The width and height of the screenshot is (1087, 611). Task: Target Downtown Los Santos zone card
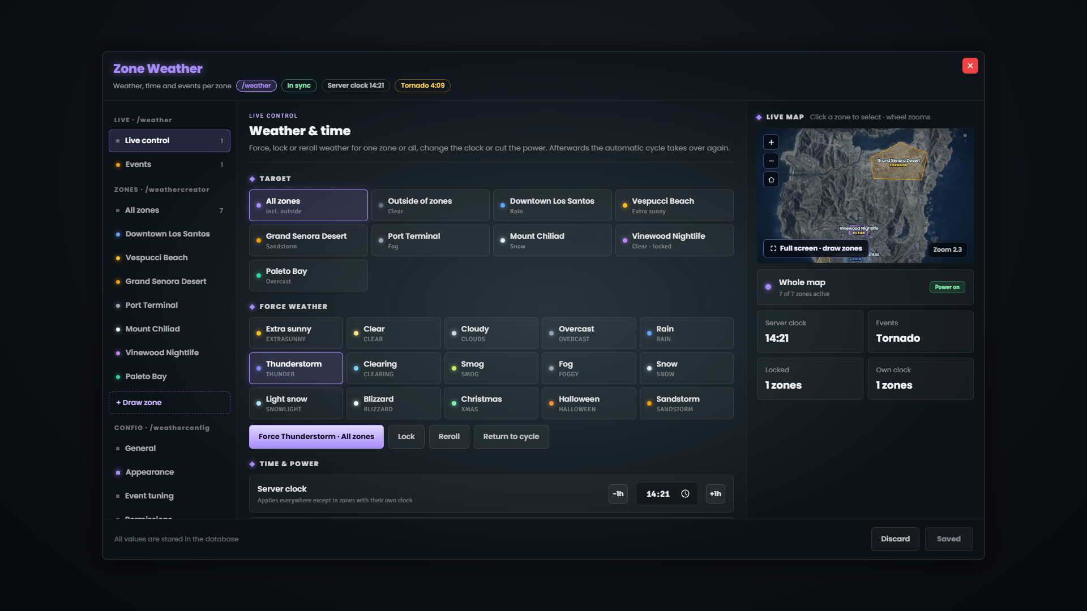[553, 205]
